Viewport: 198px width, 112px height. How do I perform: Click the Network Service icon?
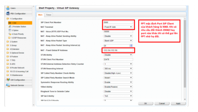8,85
